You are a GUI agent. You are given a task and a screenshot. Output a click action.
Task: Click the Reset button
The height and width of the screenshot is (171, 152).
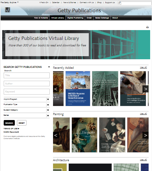22,123
